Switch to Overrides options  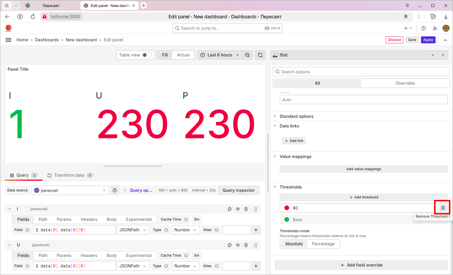click(405, 83)
